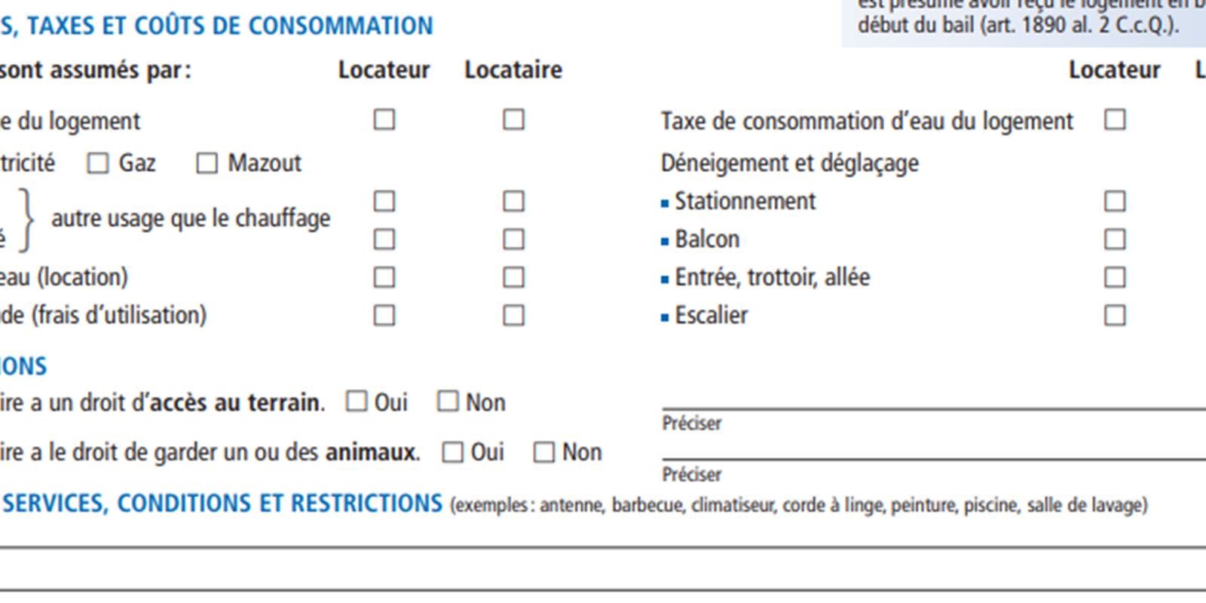
Task: Mark Locataire for the '(location)' row
Action: [x=514, y=277]
